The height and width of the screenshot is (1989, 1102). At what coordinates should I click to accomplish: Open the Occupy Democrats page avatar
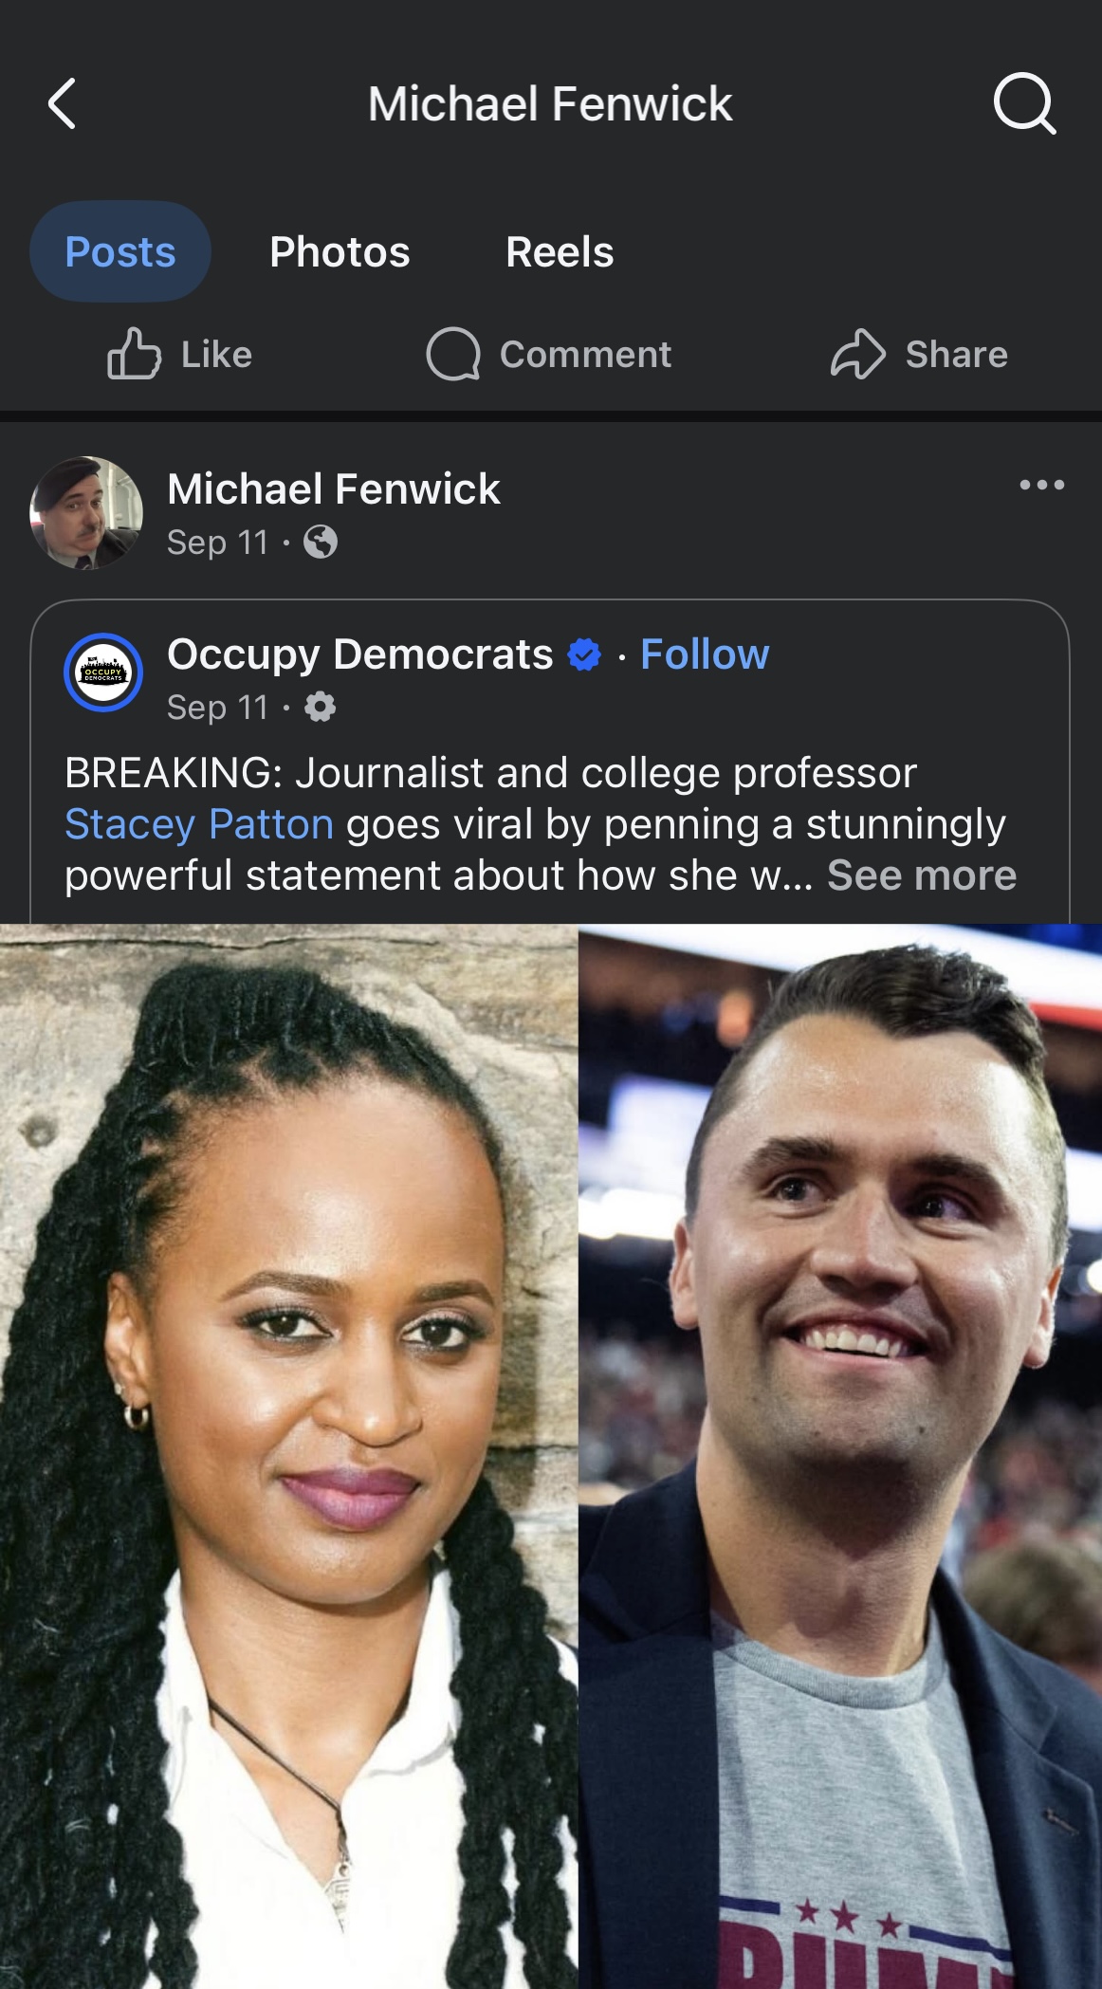(x=103, y=672)
